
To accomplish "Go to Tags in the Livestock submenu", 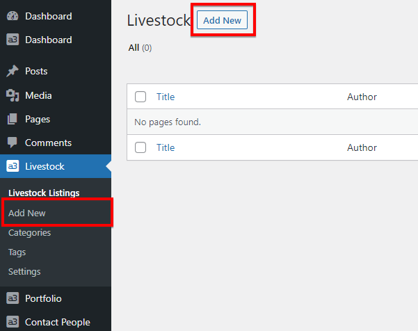I will [17, 252].
